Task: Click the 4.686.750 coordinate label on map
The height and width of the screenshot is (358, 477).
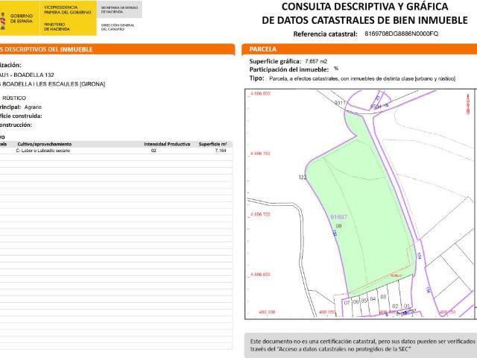Action: [260, 154]
